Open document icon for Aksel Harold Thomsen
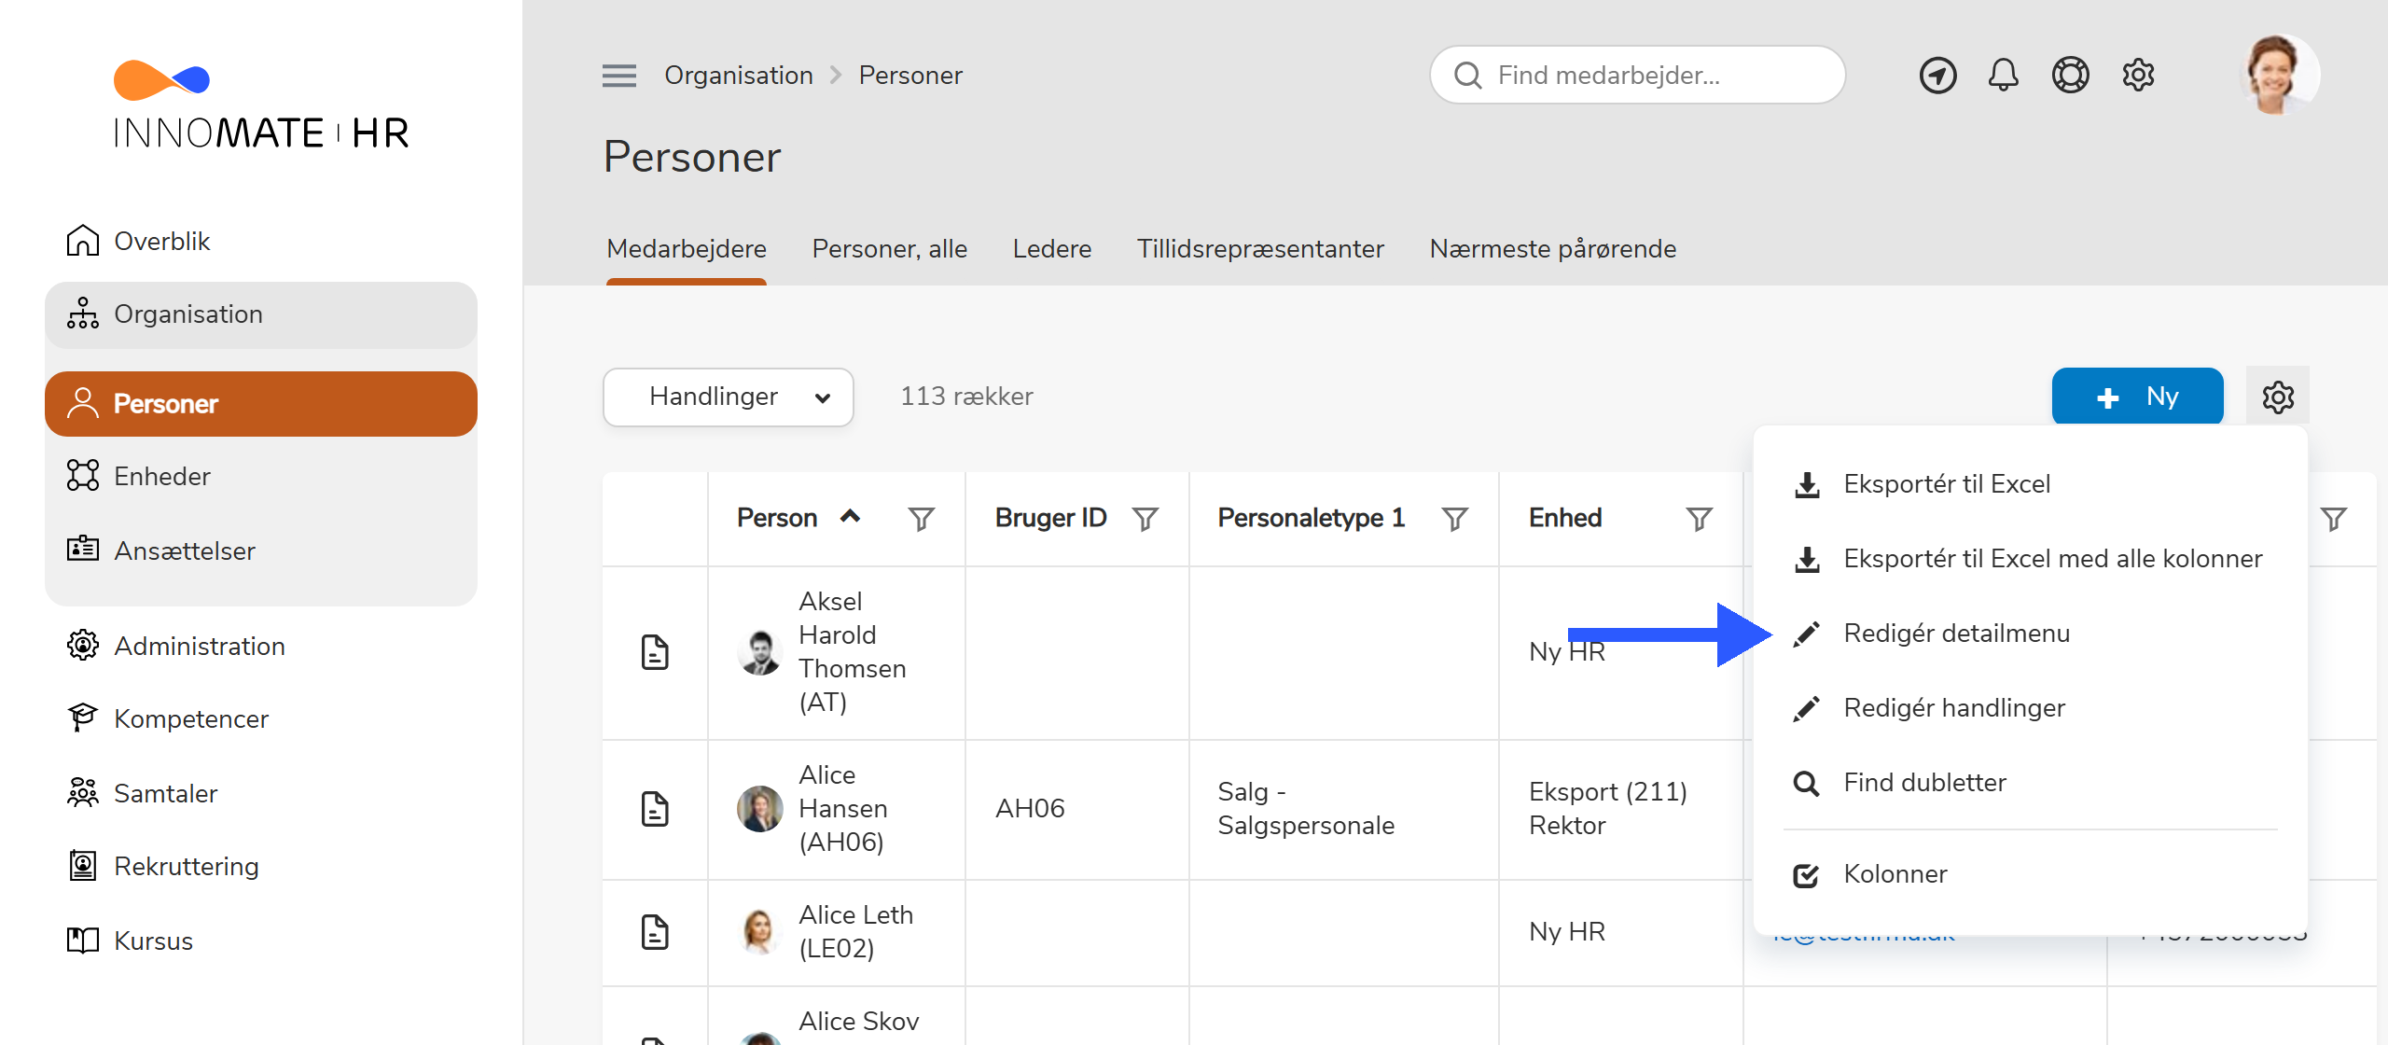Image resolution: width=2388 pixels, height=1045 pixels. click(655, 652)
